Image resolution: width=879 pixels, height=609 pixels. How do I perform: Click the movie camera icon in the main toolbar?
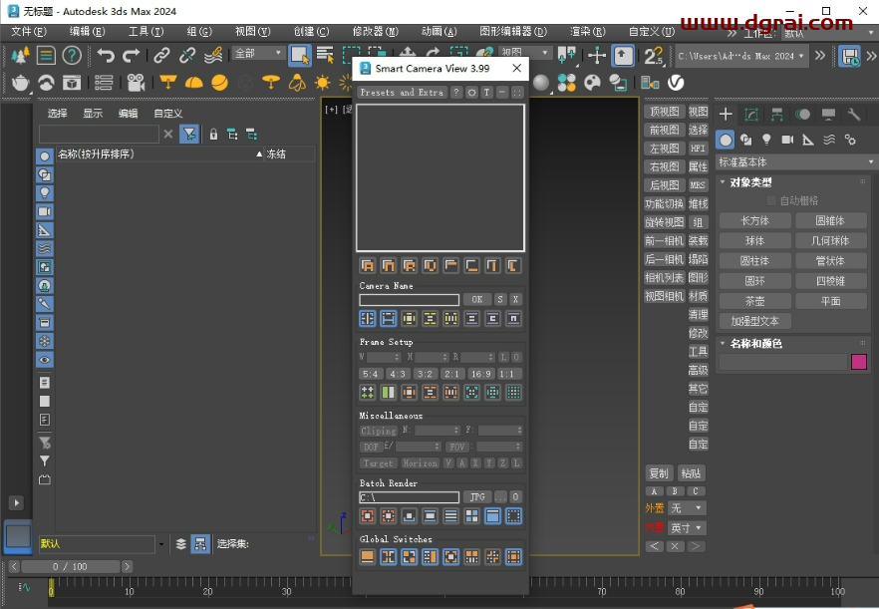pyautogui.click(x=136, y=83)
